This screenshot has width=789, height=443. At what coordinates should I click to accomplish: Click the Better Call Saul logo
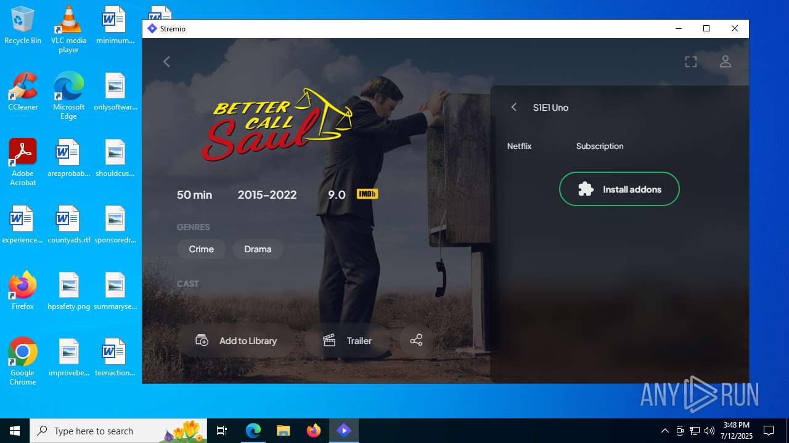click(276, 124)
